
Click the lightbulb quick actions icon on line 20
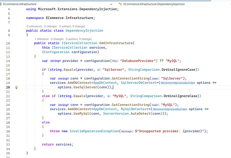pyautogui.click(x=16, y=87)
